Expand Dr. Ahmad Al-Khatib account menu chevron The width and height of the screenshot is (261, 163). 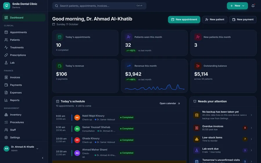(37, 148)
